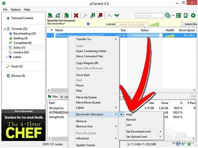Viewport: 198px width, 148px height.
Task: Click the Add Torrent toolbar icon
Action: click(x=50, y=16)
